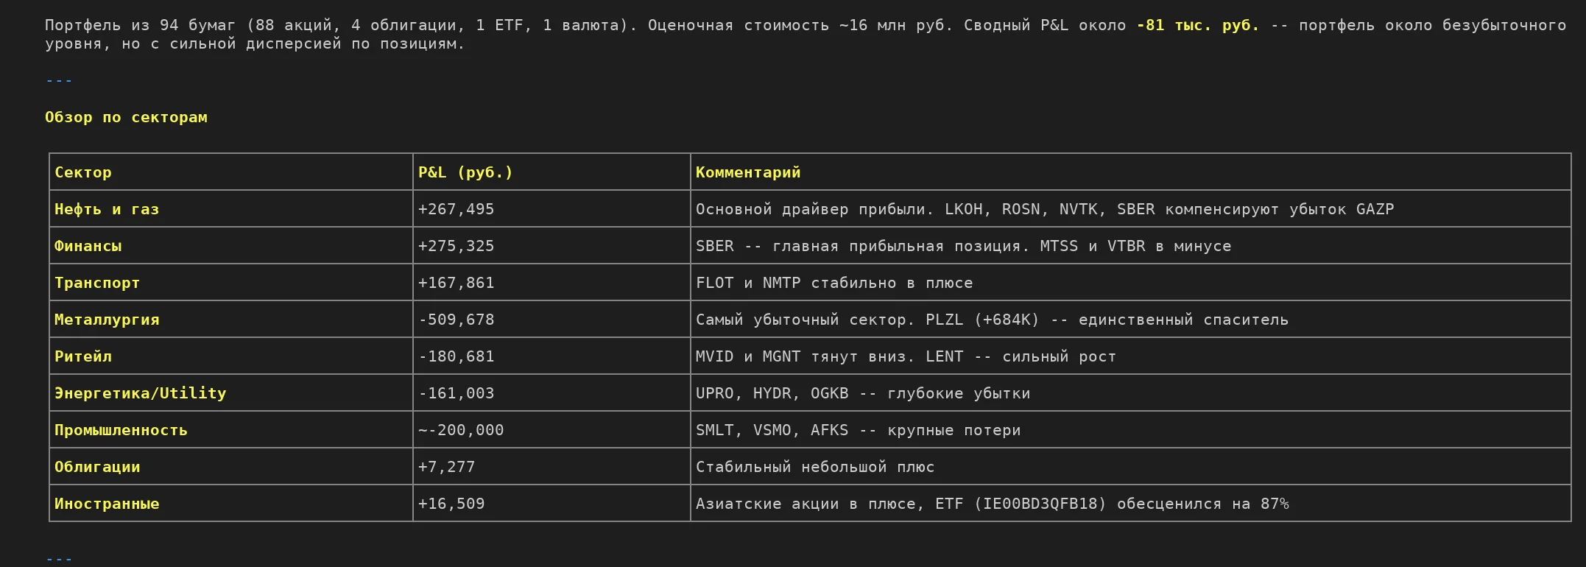Image resolution: width=1586 pixels, height=567 pixels.
Task: Click the +267,495 P&L value
Action: pyautogui.click(x=456, y=209)
